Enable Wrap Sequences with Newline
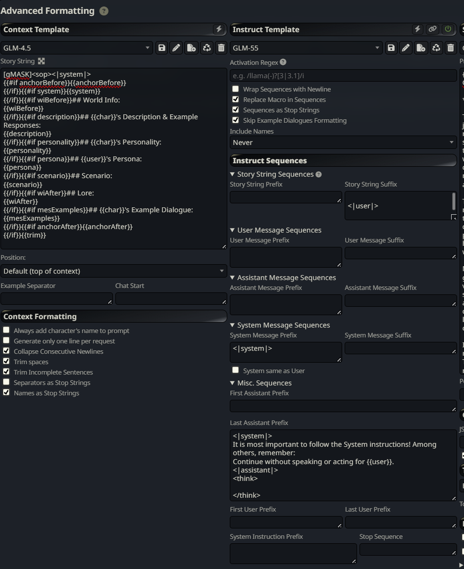 [236, 90]
